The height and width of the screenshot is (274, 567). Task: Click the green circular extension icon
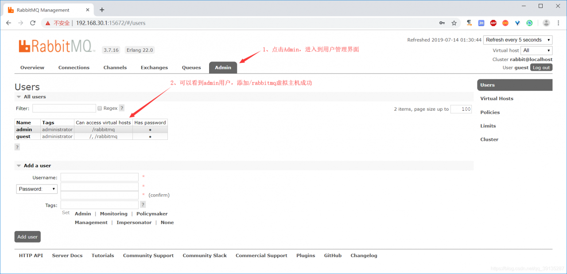529,23
